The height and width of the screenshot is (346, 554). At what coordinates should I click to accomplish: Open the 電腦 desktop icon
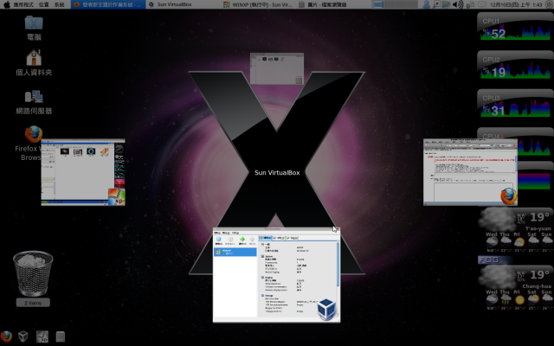(x=34, y=28)
